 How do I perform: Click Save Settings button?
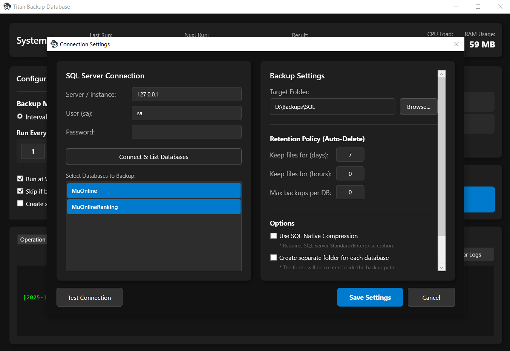[370, 297]
